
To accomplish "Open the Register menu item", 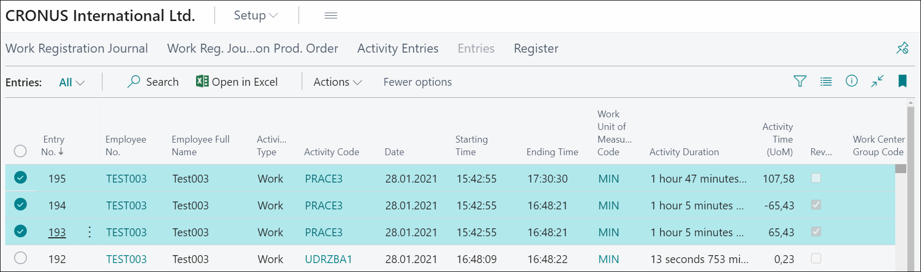I will 536,48.
